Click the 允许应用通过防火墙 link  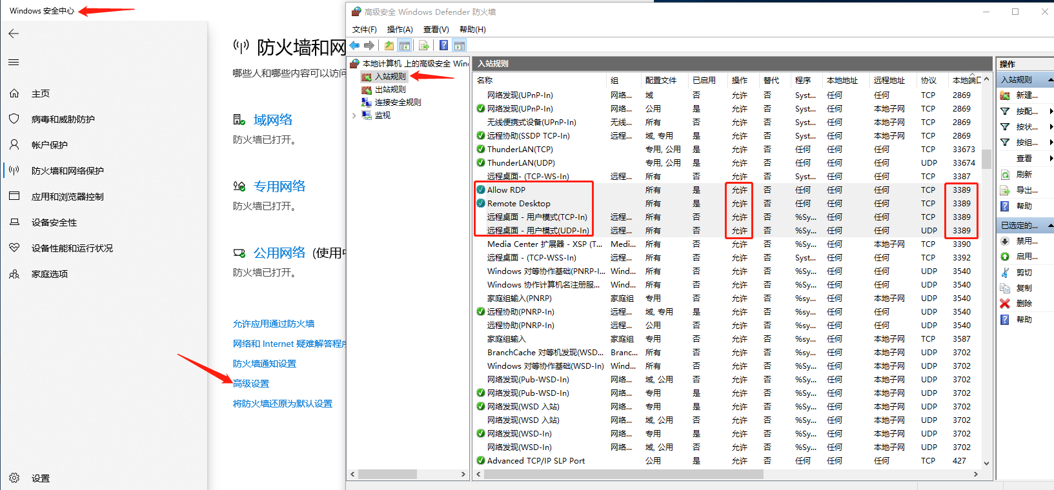pyautogui.click(x=274, y=324)
